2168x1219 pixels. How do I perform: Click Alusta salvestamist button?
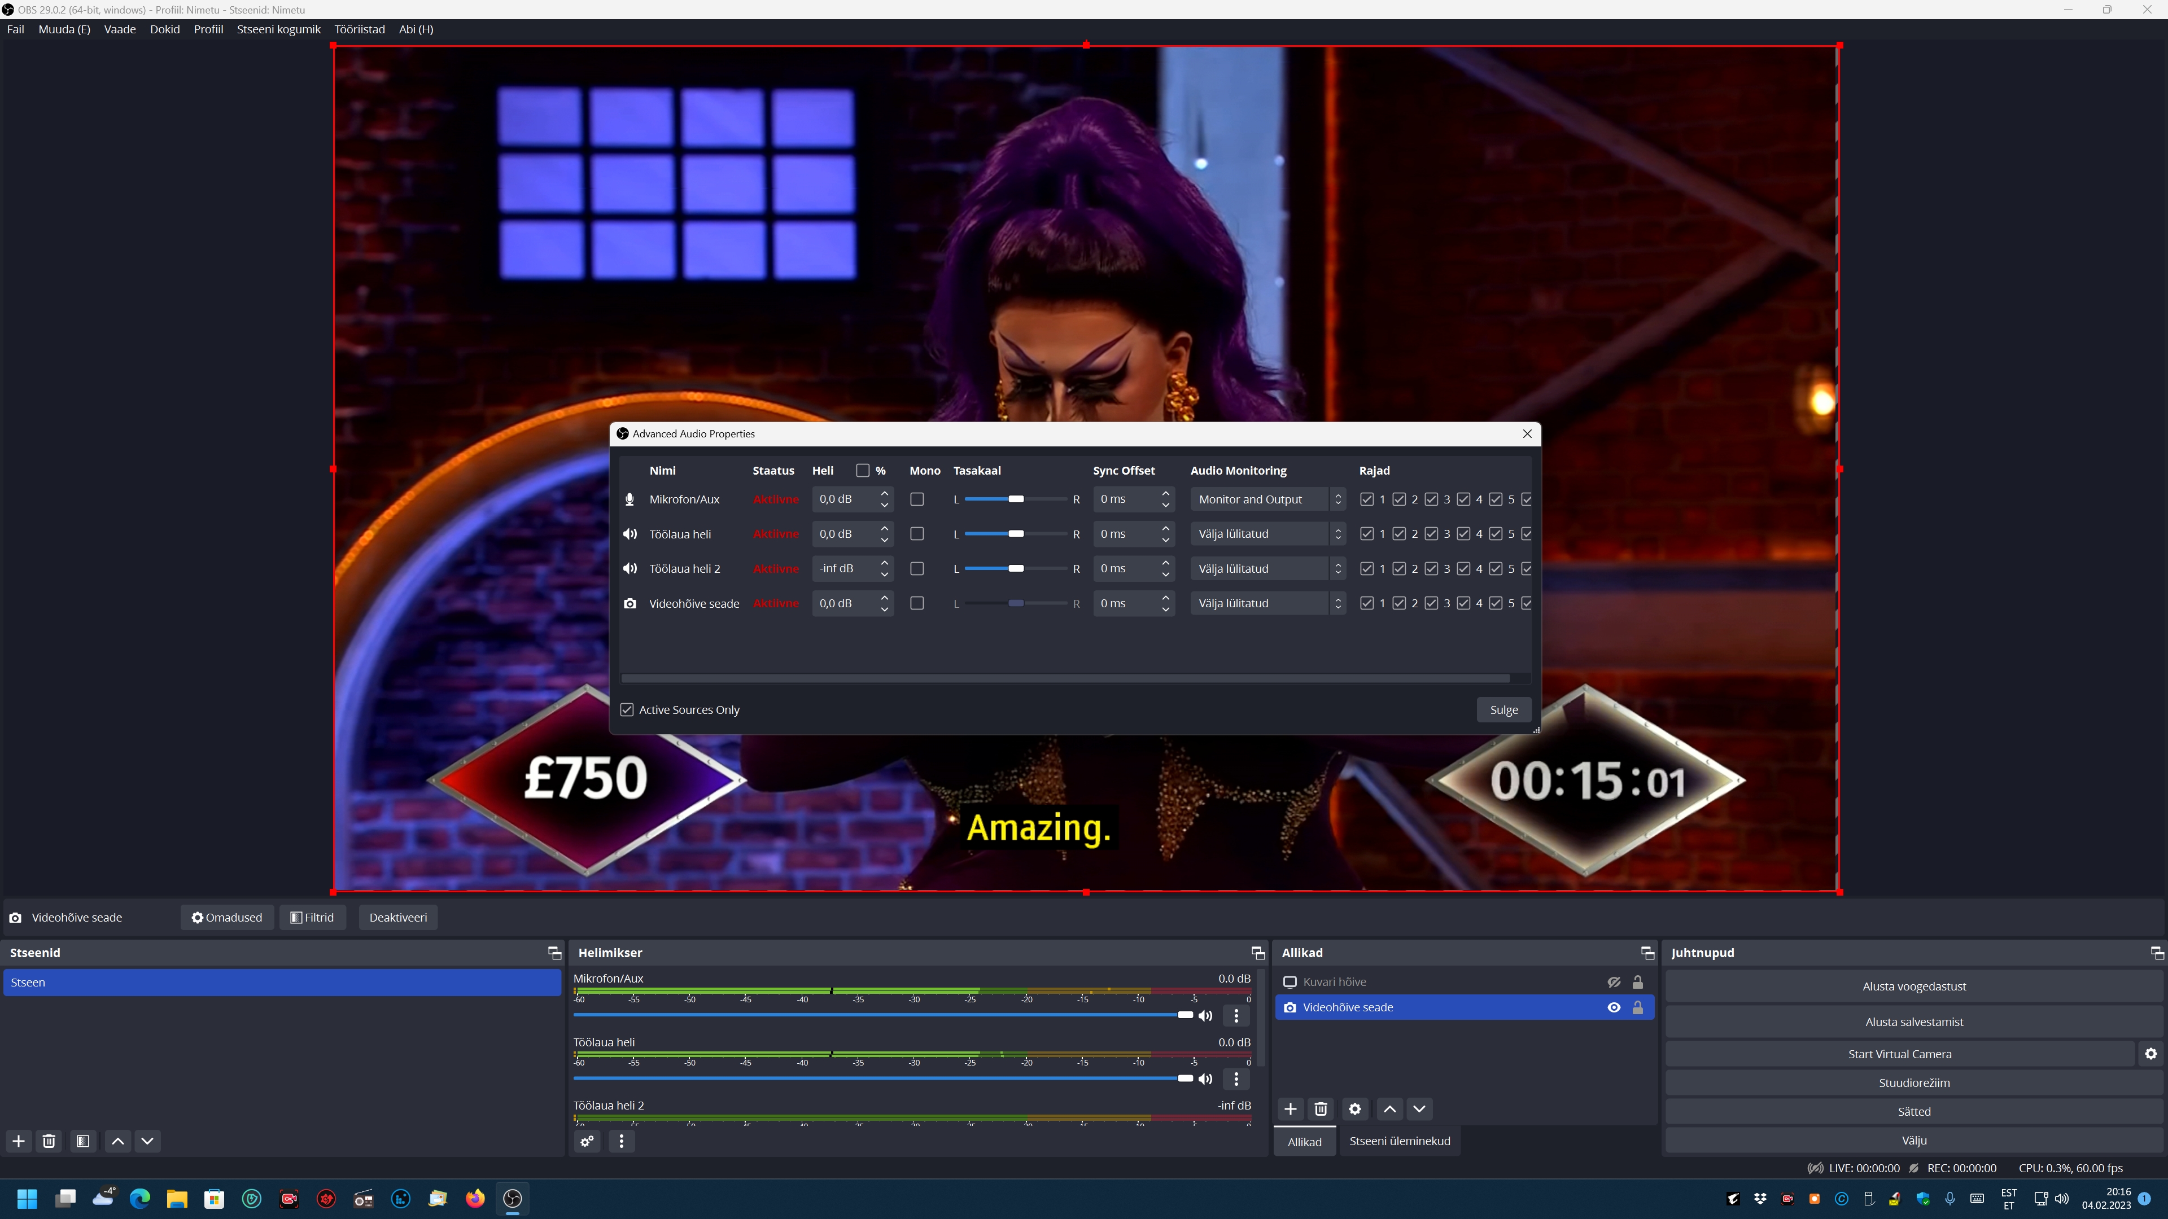pyautogui.click(x=1914, y=1021)
